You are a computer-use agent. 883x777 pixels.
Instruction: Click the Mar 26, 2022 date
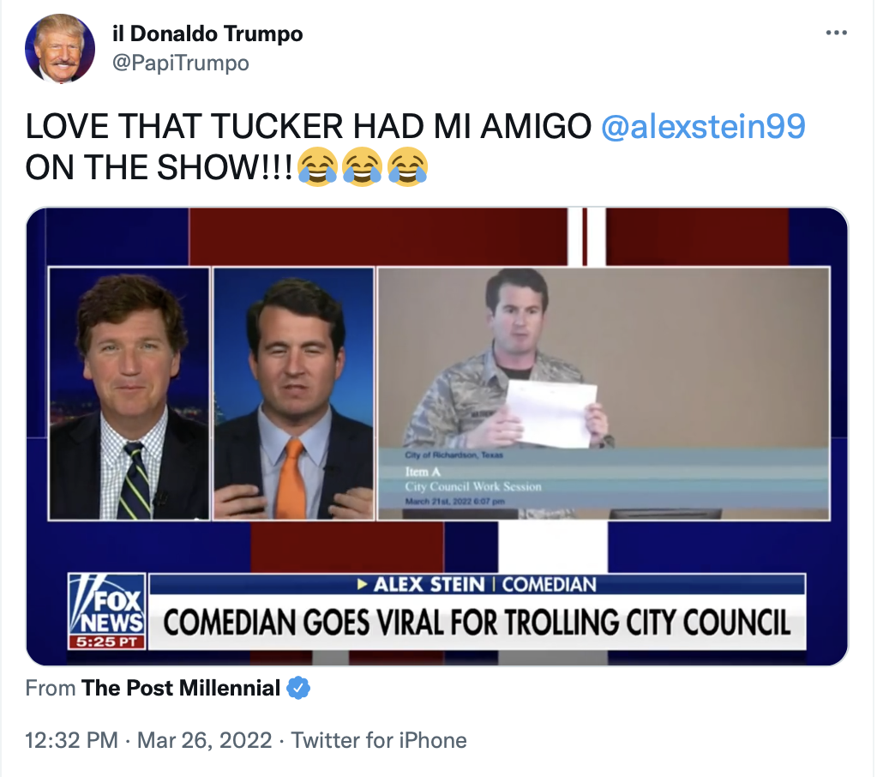204,740
